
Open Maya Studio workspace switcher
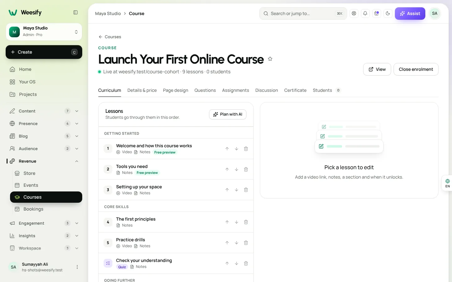click(44, 32)
